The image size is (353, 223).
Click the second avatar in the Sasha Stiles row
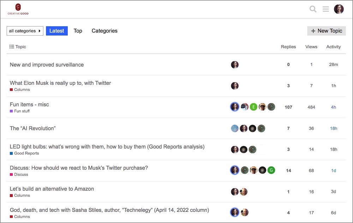click(245, 212)
